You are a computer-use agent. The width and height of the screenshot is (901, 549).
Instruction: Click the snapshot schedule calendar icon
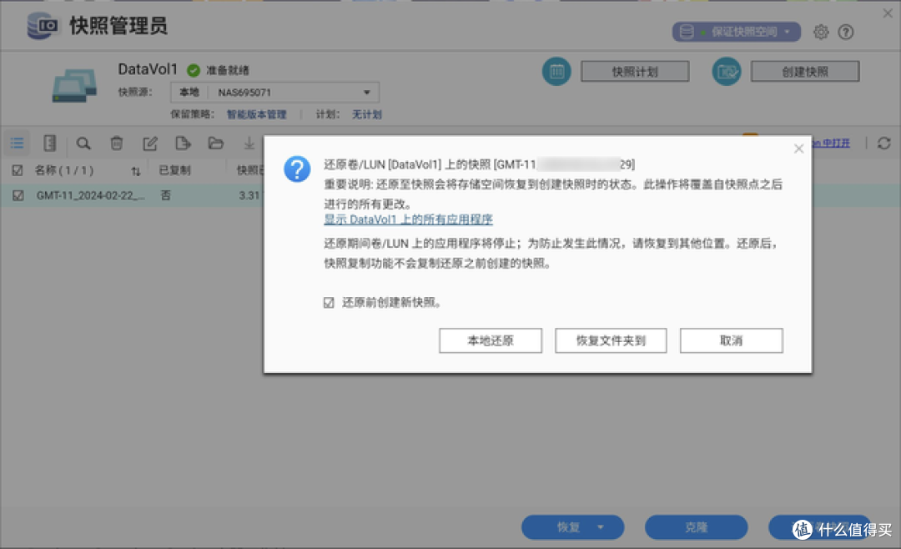[556, 72]
